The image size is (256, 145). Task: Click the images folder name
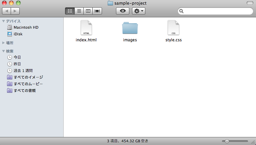click(x=130, y=40)
